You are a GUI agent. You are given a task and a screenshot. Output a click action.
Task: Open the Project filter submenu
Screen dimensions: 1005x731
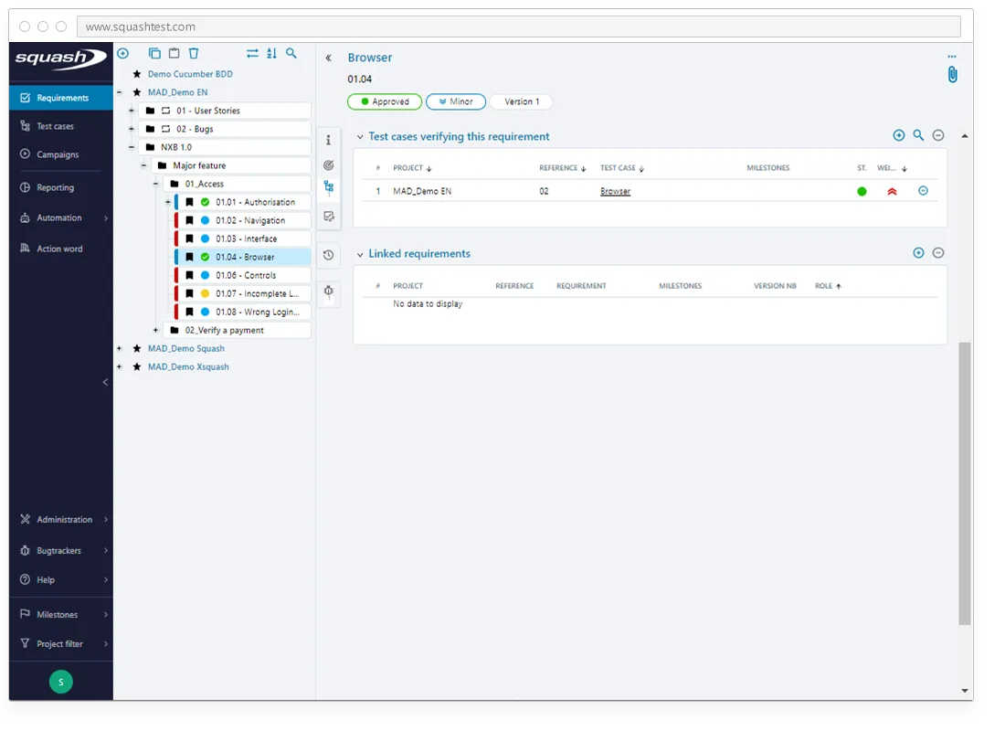coord(61,644)
